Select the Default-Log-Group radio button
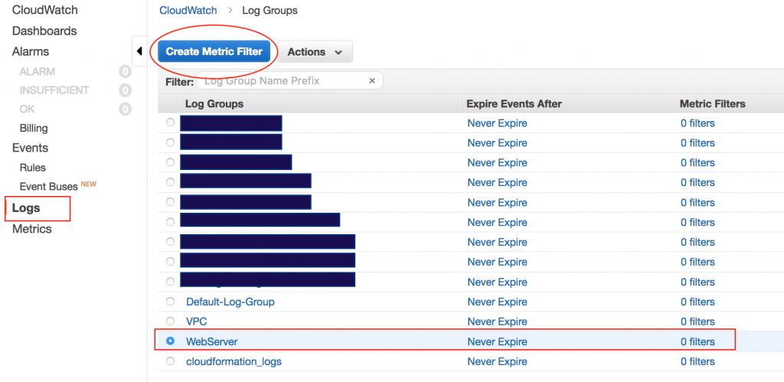 pyautogui.click(x=171, y=302)
